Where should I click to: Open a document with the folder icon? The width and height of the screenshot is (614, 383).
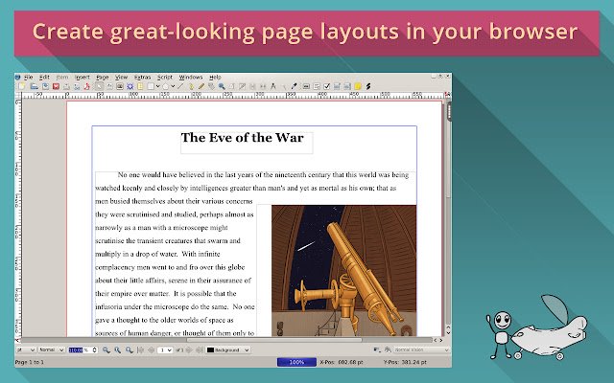coord(35,86)
